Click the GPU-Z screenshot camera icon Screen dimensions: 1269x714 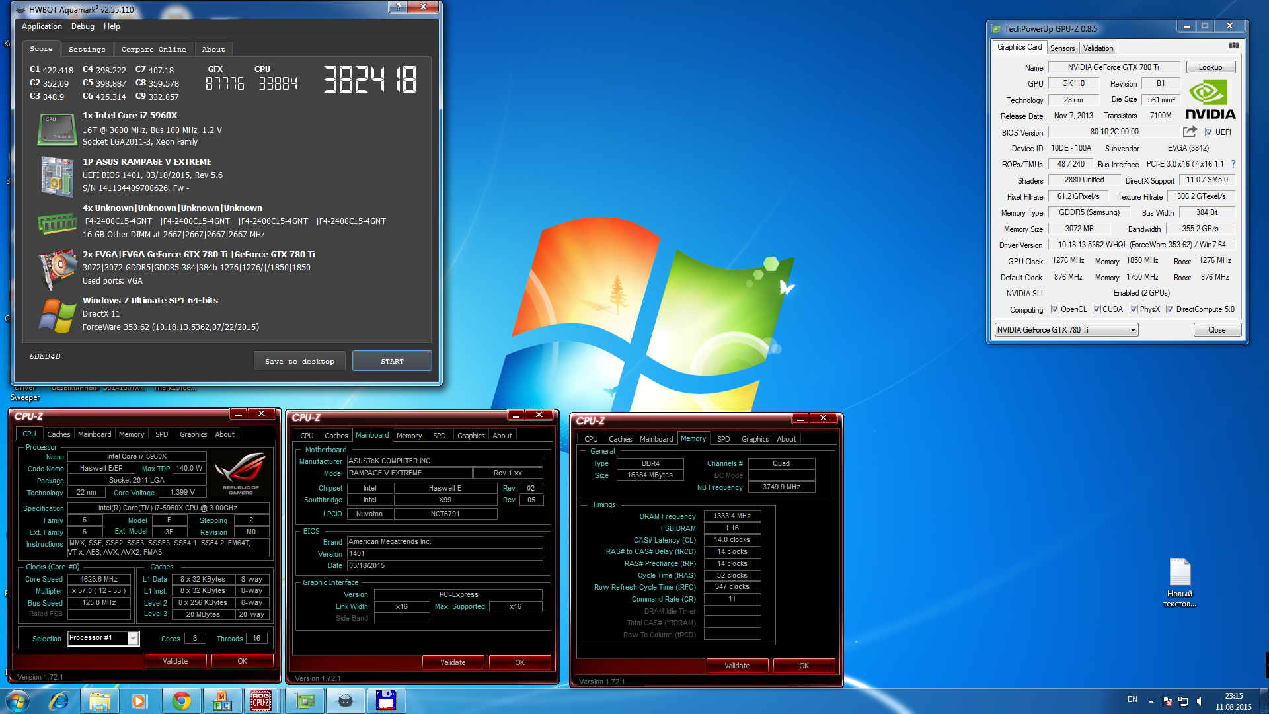point(1233,46)
